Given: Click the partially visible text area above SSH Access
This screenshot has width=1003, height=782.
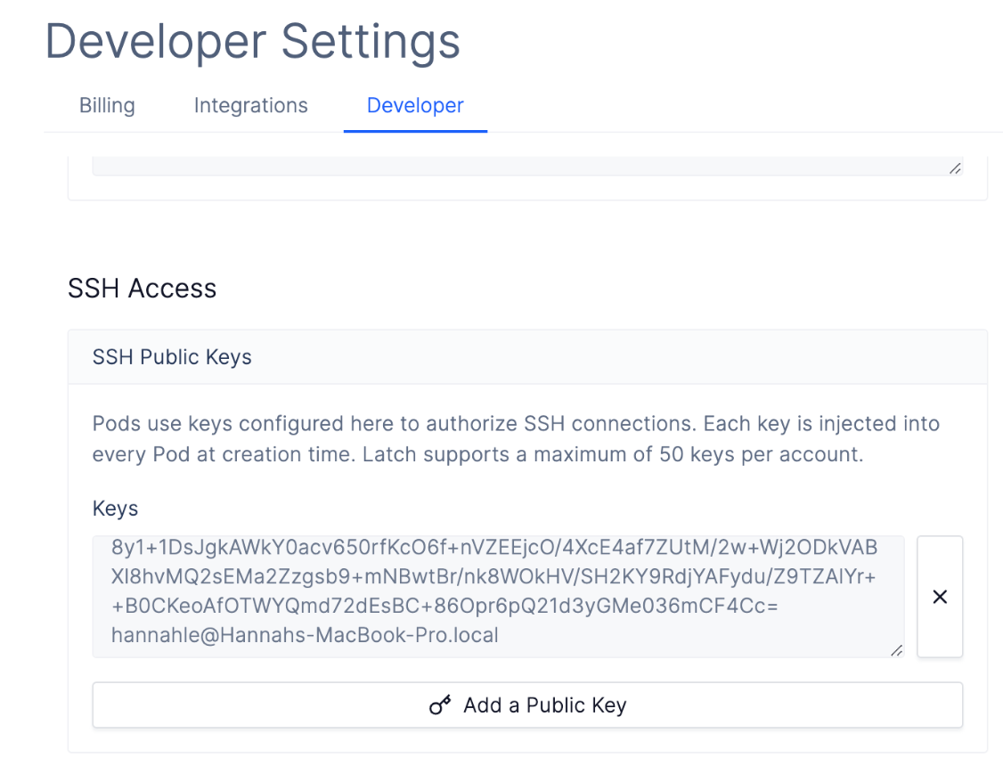Looking at the screenshot, I should tap(527, 166).
